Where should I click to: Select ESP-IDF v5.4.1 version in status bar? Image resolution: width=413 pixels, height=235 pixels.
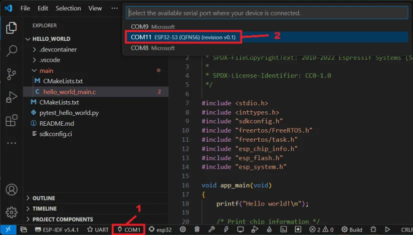[x=57, y=230]
